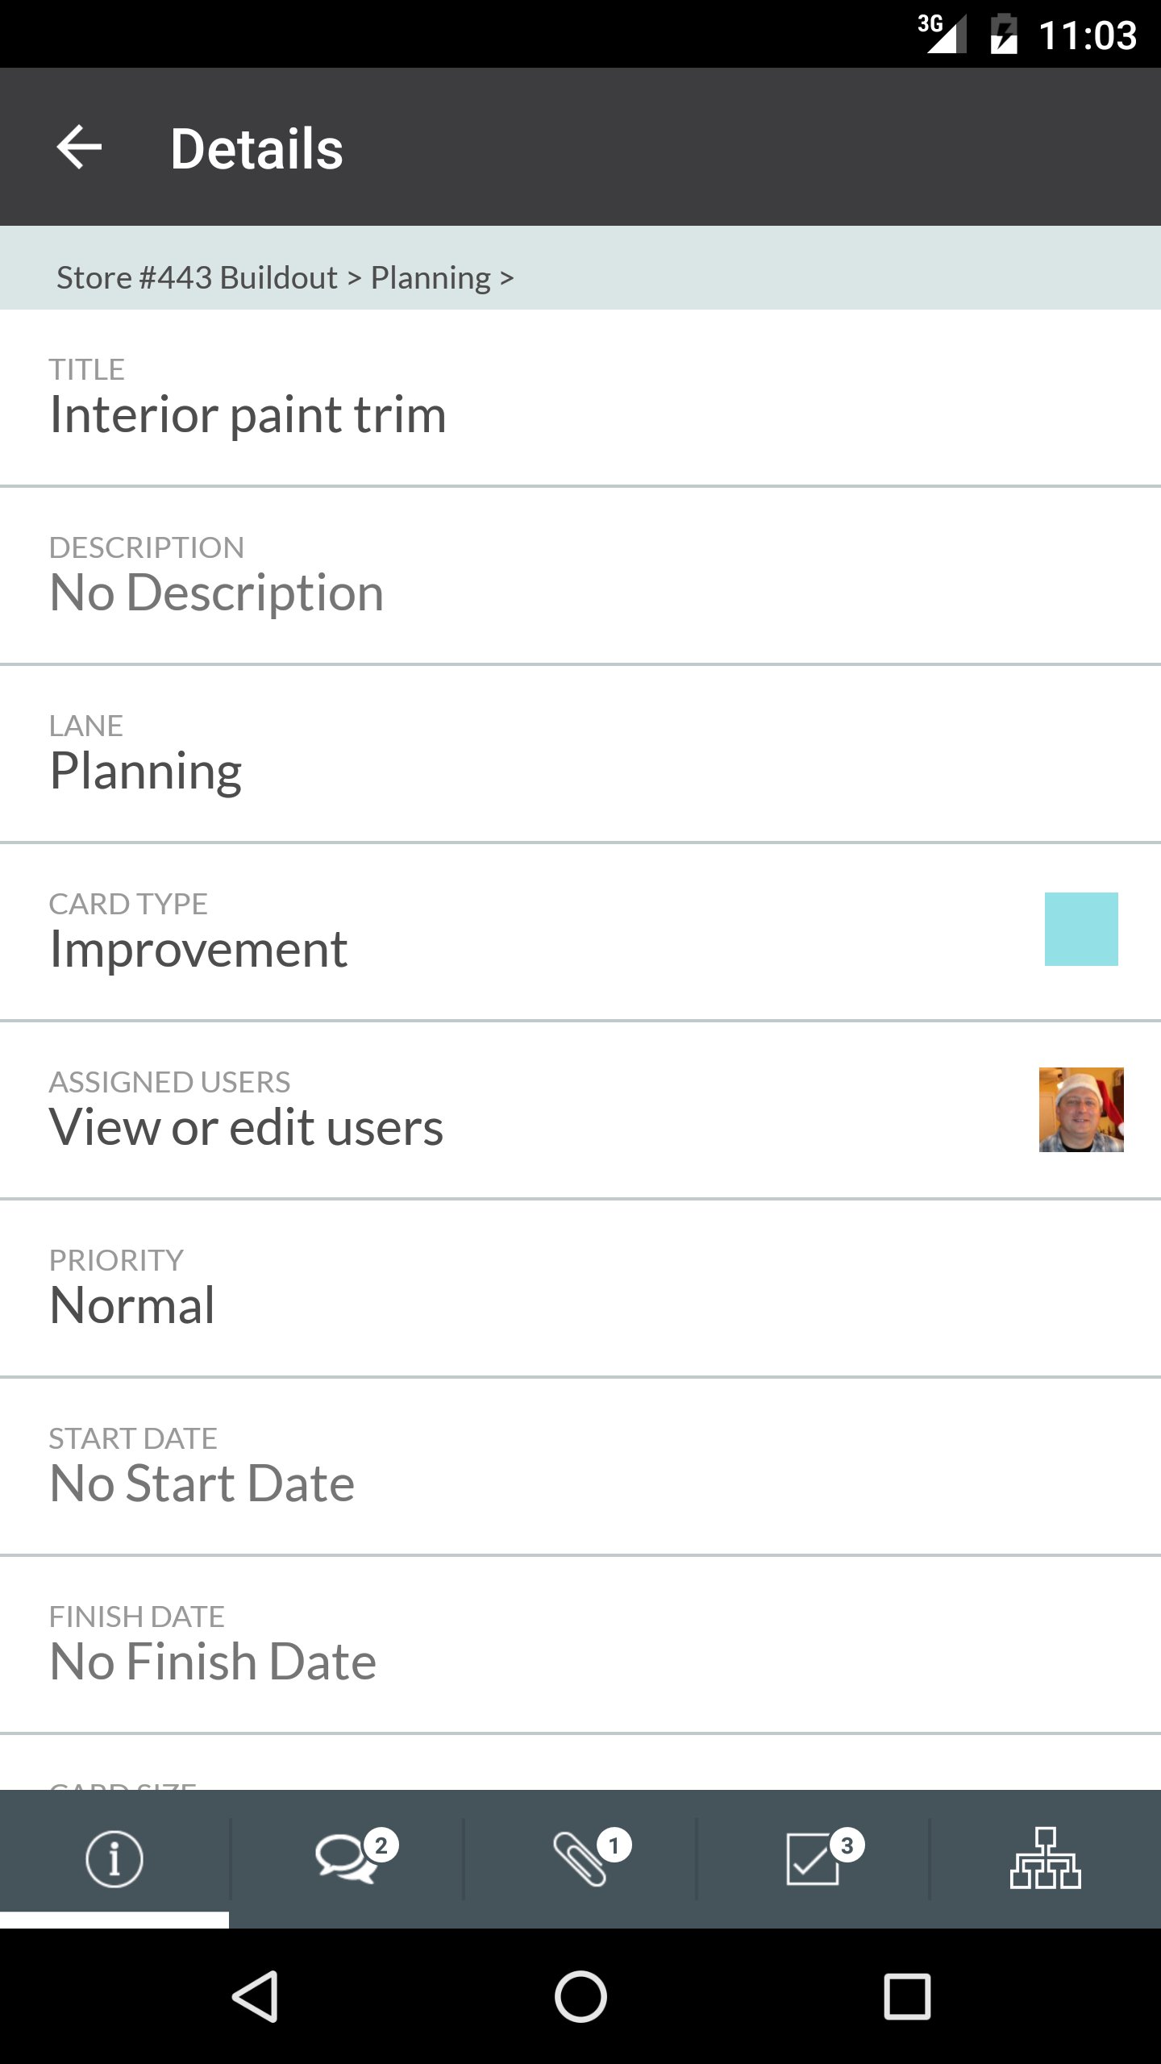Screen dimensions: 1161x2064
Task: Open the card hierarchy connections tab
Action: (x=1045, y=1859)
